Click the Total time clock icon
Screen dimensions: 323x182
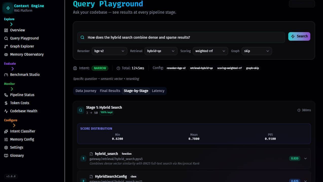[118, 68]
